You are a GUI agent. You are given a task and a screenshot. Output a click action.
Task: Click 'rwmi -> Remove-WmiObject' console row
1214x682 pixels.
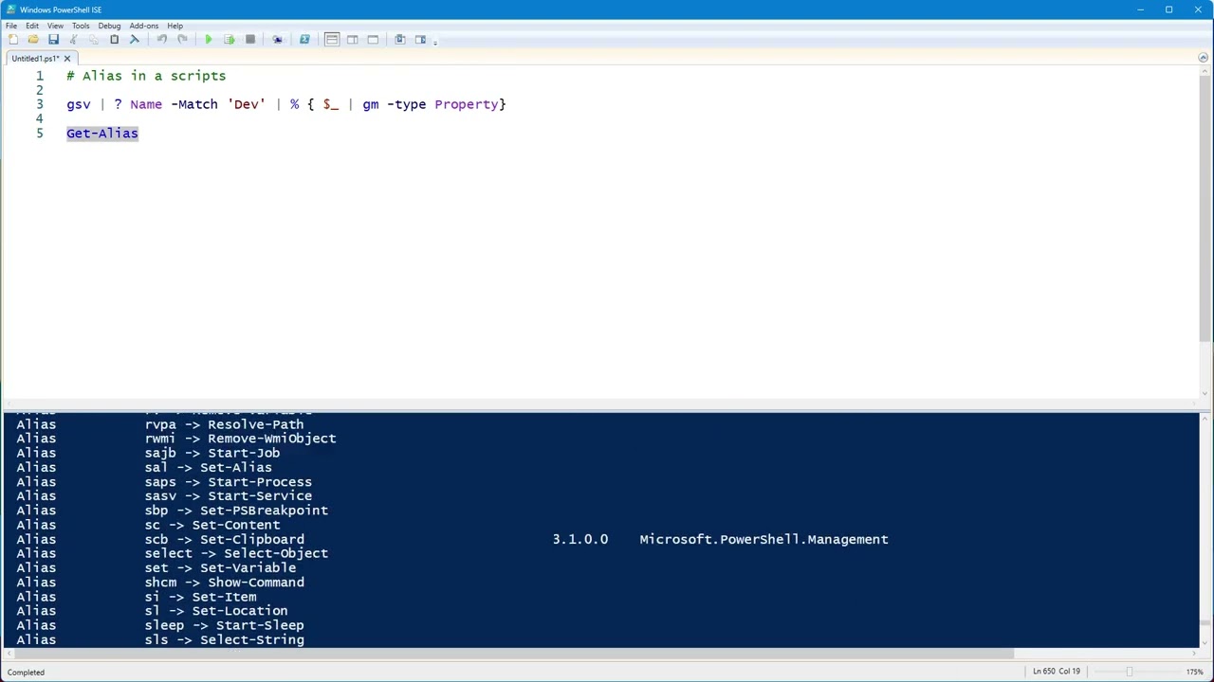240,439
